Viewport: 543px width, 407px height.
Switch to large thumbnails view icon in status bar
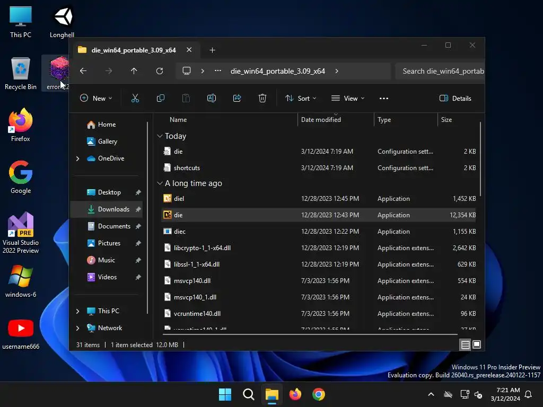point(477,344)
